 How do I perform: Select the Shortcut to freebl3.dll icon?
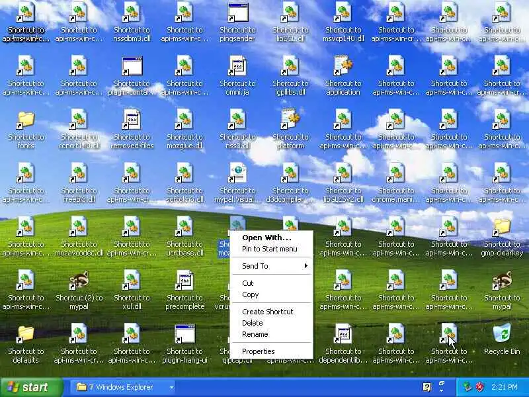[x=79, y=183]
